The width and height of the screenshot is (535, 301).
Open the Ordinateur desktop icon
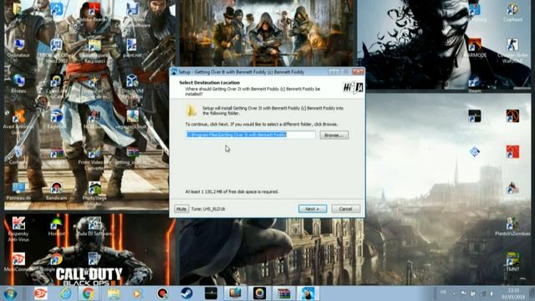pyautogui.click(x=18, y=48)
